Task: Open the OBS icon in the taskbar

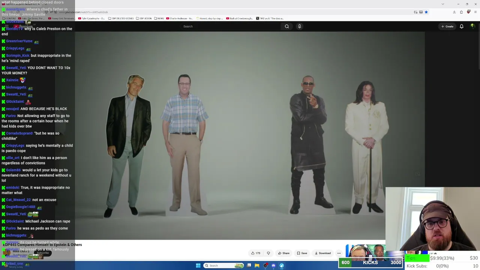Action: click(265, 265)
